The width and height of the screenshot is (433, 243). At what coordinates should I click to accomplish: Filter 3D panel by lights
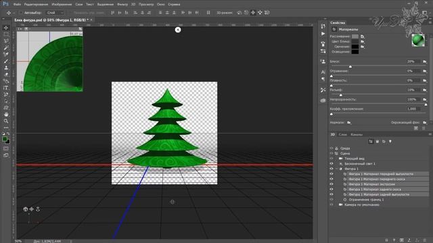point(390,141)
